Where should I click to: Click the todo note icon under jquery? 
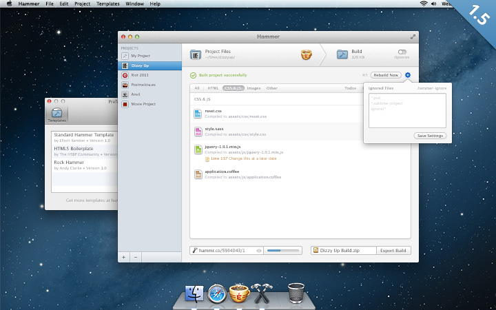tap(207, 159)
